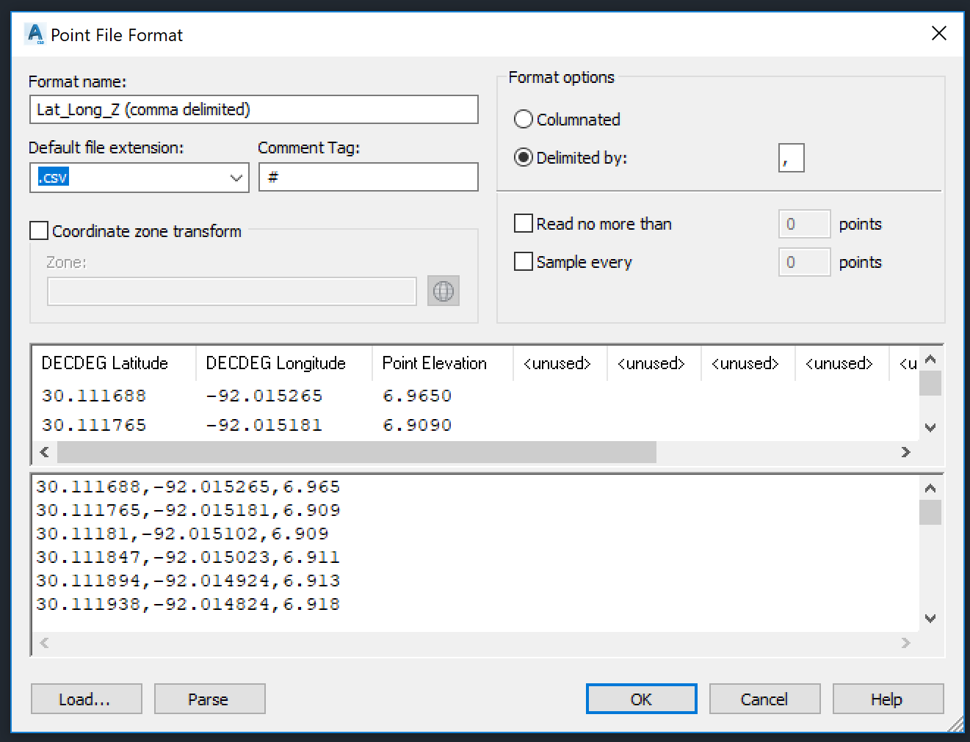
Task: Cancel the Point File Format dialog
Action: pyautogui.click(x=764, y=699)
